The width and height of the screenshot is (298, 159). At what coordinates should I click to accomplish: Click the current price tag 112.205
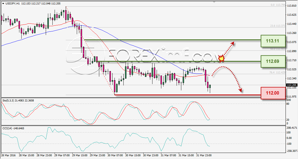(x=292, y=85)
